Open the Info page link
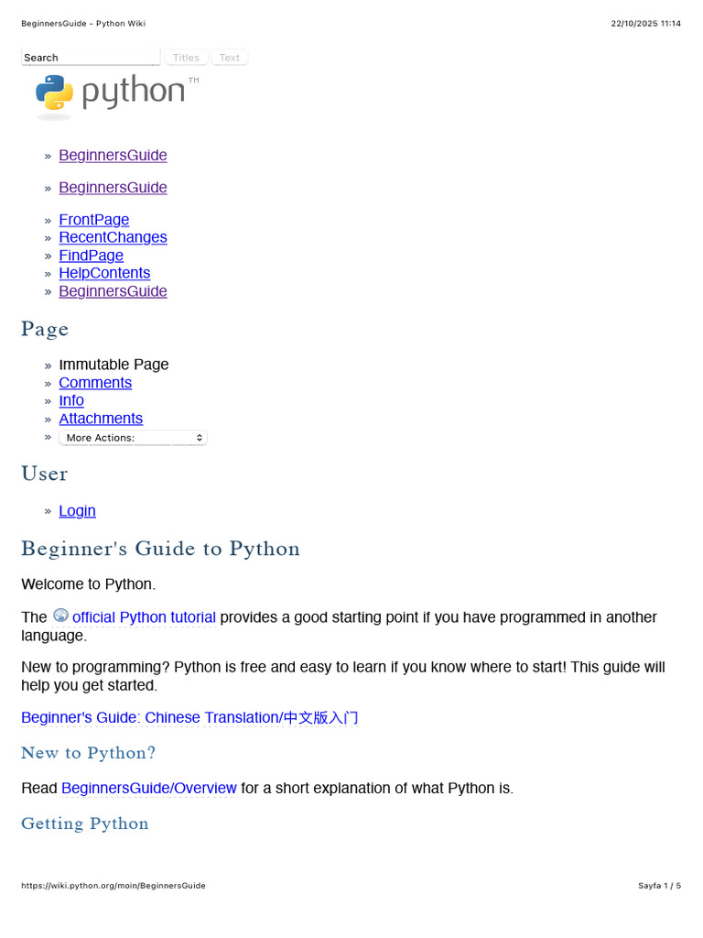703x938 pixels. (71, 400)
